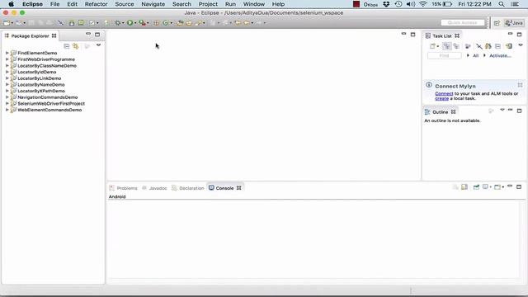Click Open Console dropdown icon
528x297 pixels.
[497, 187]
